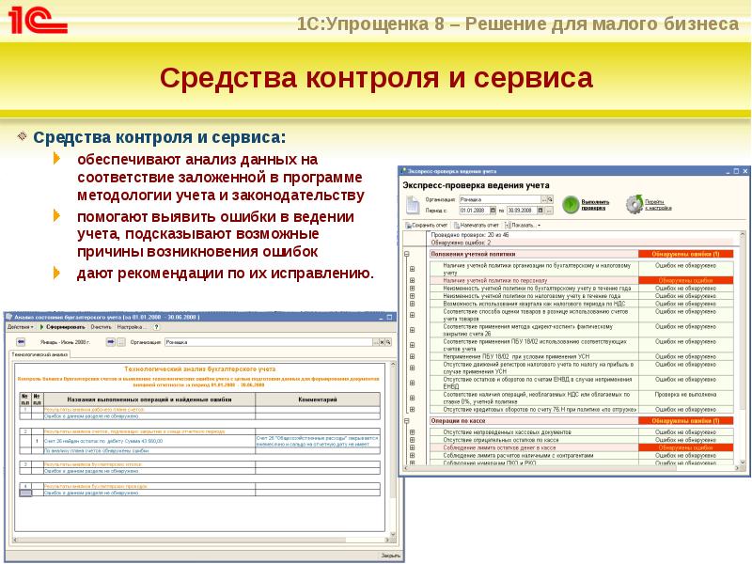Image resolution: width=752 pixels, height=564 pixels.
Task: Expand row Неизменность учетной политики по бухгалтерскому учету
Action: [x=412, y=289]
